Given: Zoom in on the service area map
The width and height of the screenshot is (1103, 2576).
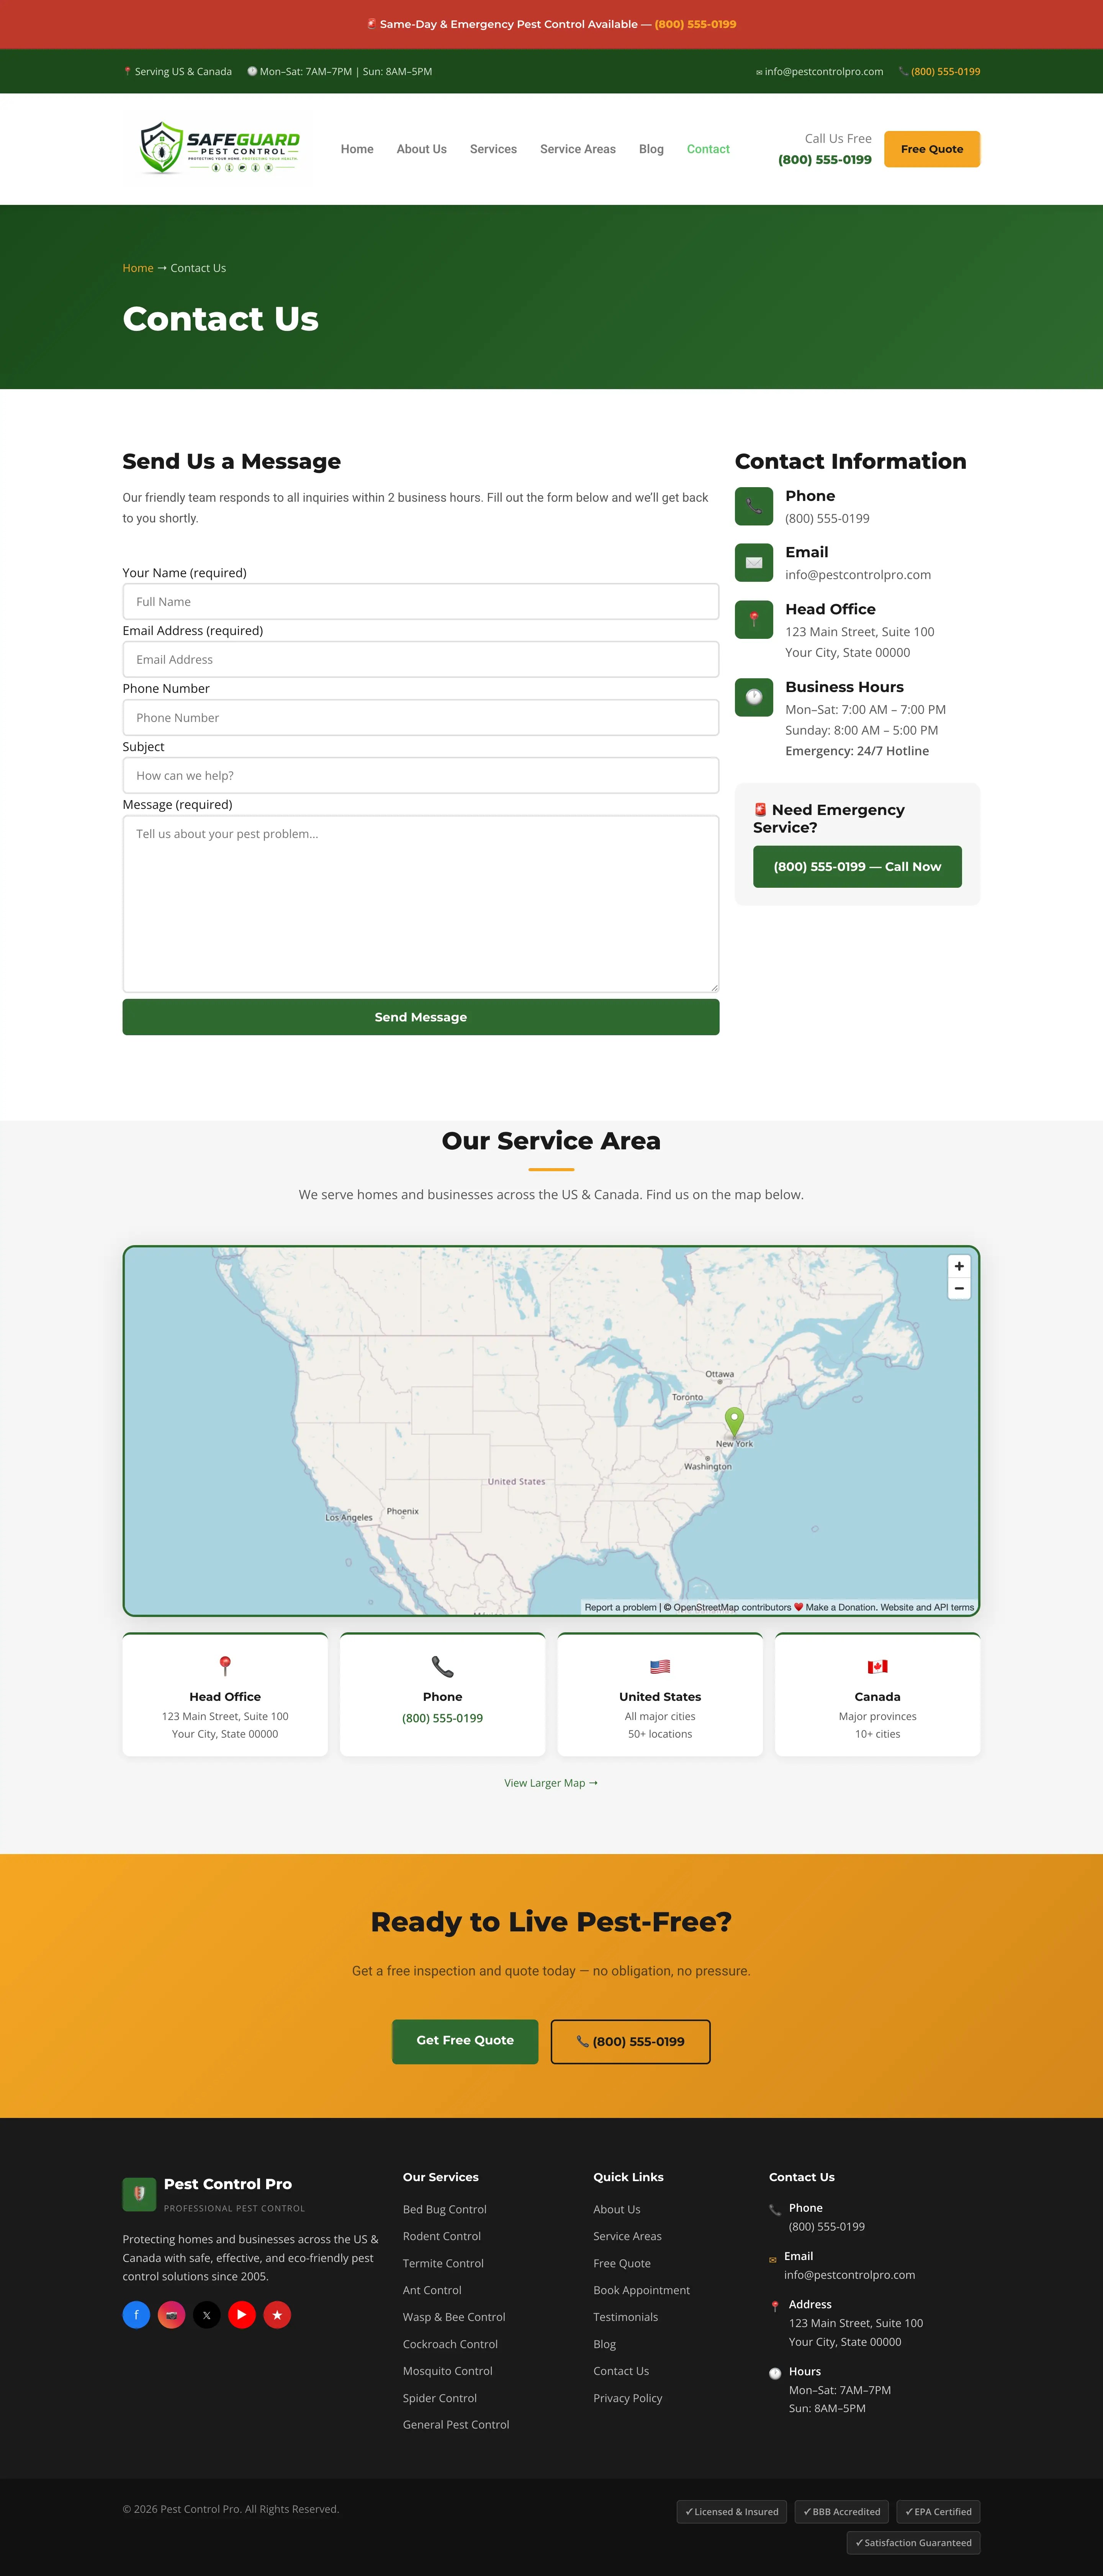Looking at the screenshot, I should coord(959,1266).
